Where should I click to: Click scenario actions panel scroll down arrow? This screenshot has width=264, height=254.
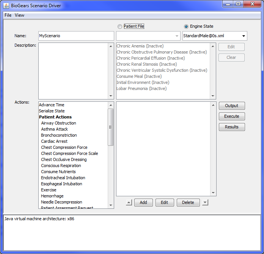pos(213,192)
